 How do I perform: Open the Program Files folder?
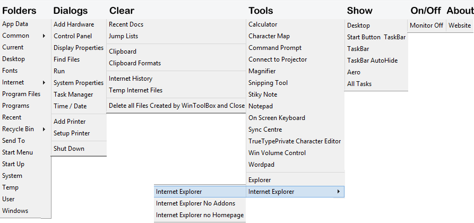pyautogui.click(x=21, y=95)
